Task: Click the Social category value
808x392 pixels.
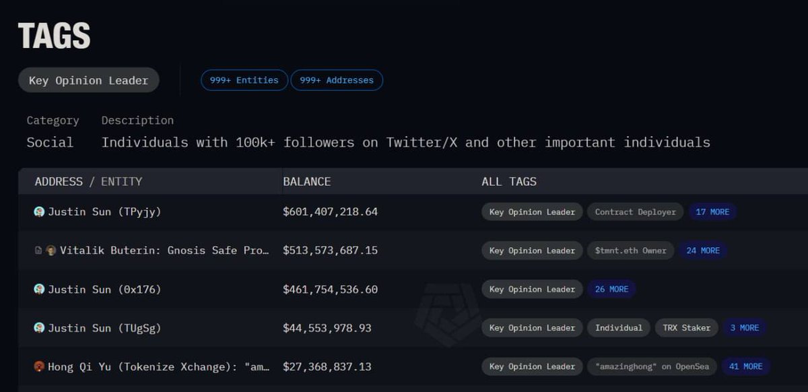Action: tap(50, 143)
